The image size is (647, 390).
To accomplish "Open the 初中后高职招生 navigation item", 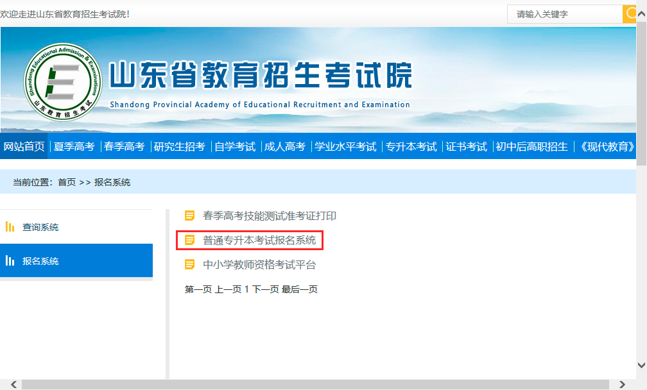I will point(532,146).
